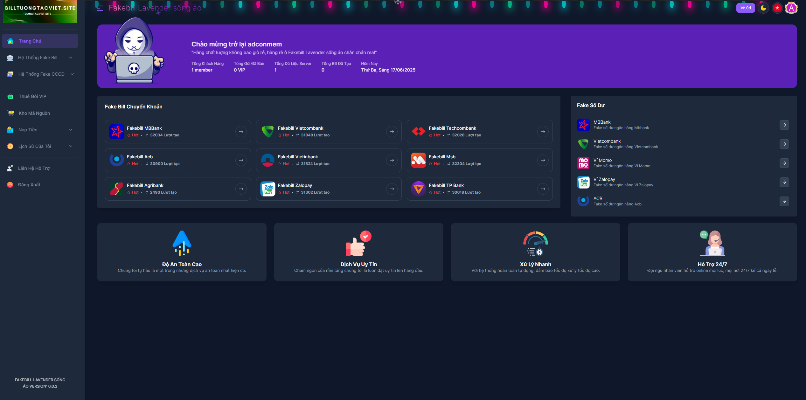Open the account avatar with letter A
Screen dimensions: 806x400
click(791, 8)
